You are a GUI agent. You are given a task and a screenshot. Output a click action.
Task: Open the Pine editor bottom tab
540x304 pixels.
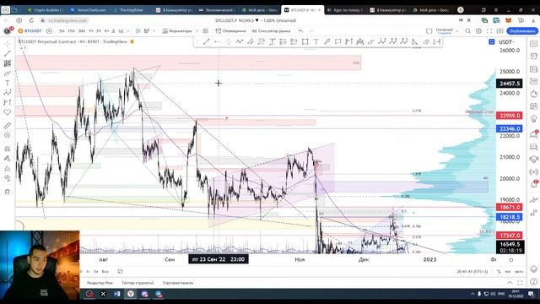[x=100, y=283]
